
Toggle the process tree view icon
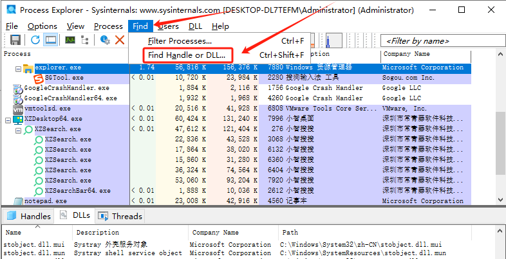[85, 40]
